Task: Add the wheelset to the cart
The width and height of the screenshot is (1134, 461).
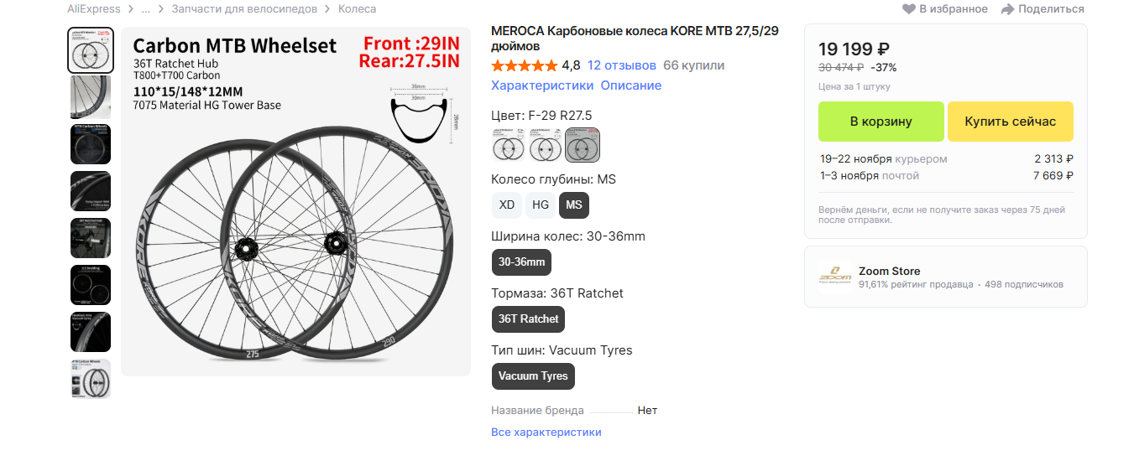Action: (881, 122)
